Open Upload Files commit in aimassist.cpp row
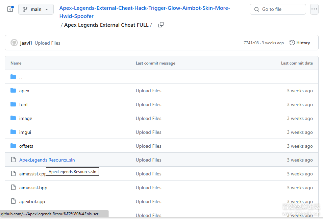Screen dimensions: 323x219 point(148,174)
